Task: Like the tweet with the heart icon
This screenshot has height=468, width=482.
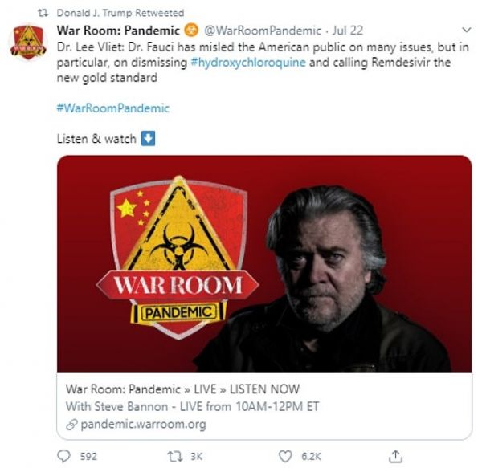Action: [x=284, y=456]
